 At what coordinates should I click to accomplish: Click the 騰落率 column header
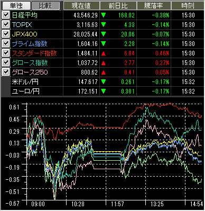point(153,6)
